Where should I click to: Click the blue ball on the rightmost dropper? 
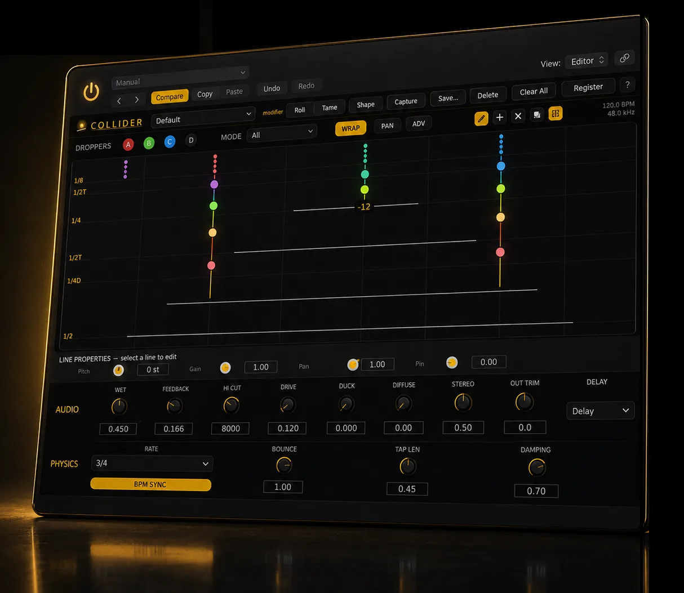pos(501,166)
